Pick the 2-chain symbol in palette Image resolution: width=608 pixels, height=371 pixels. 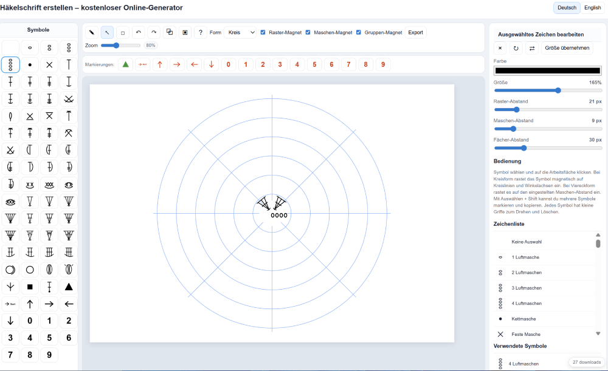coord(49,47)
